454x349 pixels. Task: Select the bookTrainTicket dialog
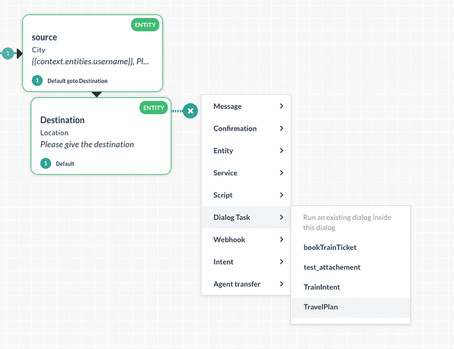(x=330, y=247)
